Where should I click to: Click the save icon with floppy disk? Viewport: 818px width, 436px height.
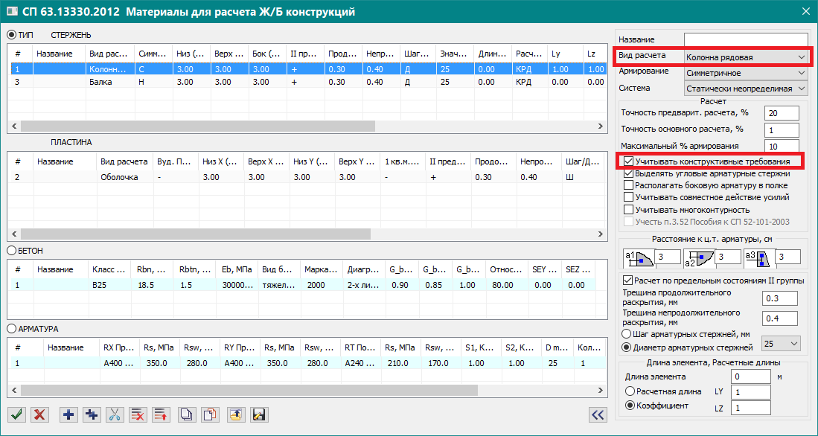(259, 414)
